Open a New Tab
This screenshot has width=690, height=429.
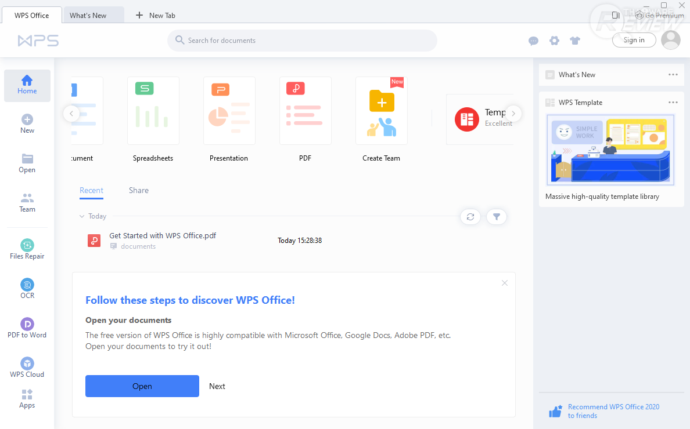[x=155, y=16]
